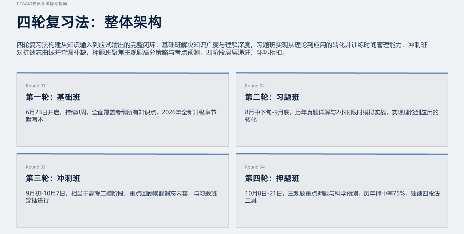
Task: Click the heading 第二轮:习题班
Action: [x=272, y=97]
